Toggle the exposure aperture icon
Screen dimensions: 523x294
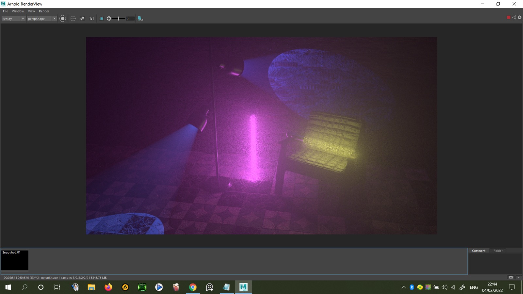click(x=109, y=19)
